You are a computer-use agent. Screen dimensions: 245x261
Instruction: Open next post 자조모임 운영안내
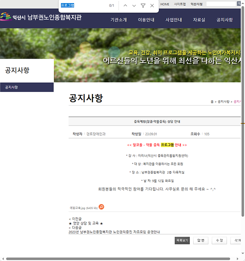coord(114,232)
